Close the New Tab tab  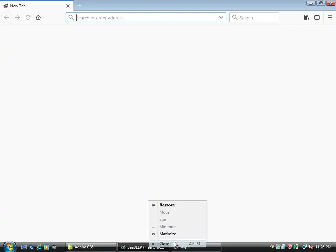click(x=68, y=6)
